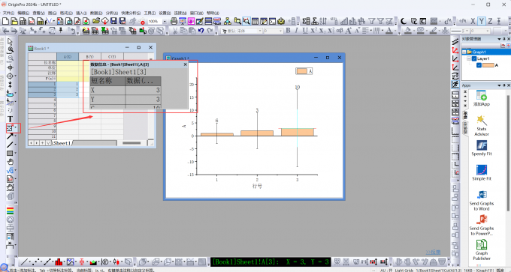Toggle plot A visibility checkbox in Object Manager
511x272 pixels.
[479, 65]
